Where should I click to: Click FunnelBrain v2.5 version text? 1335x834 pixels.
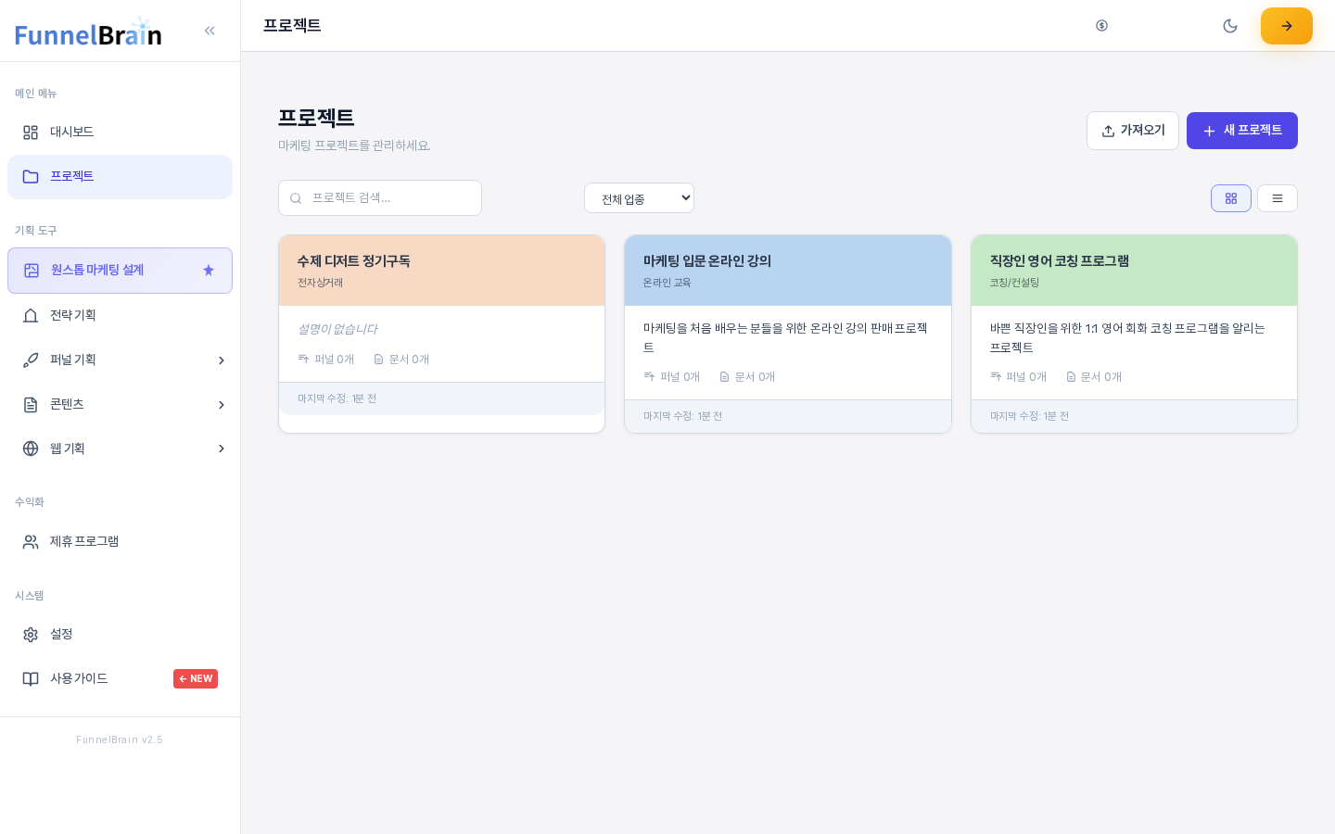(x=120, y=739)
